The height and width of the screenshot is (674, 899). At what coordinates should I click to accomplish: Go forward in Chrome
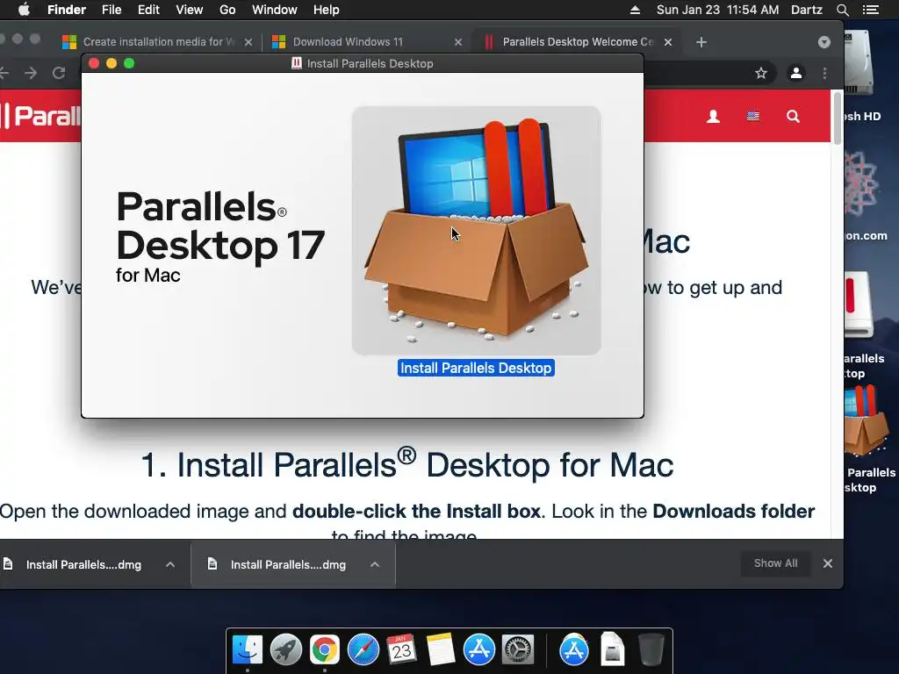pyautogui.click(x=31, y=73)
